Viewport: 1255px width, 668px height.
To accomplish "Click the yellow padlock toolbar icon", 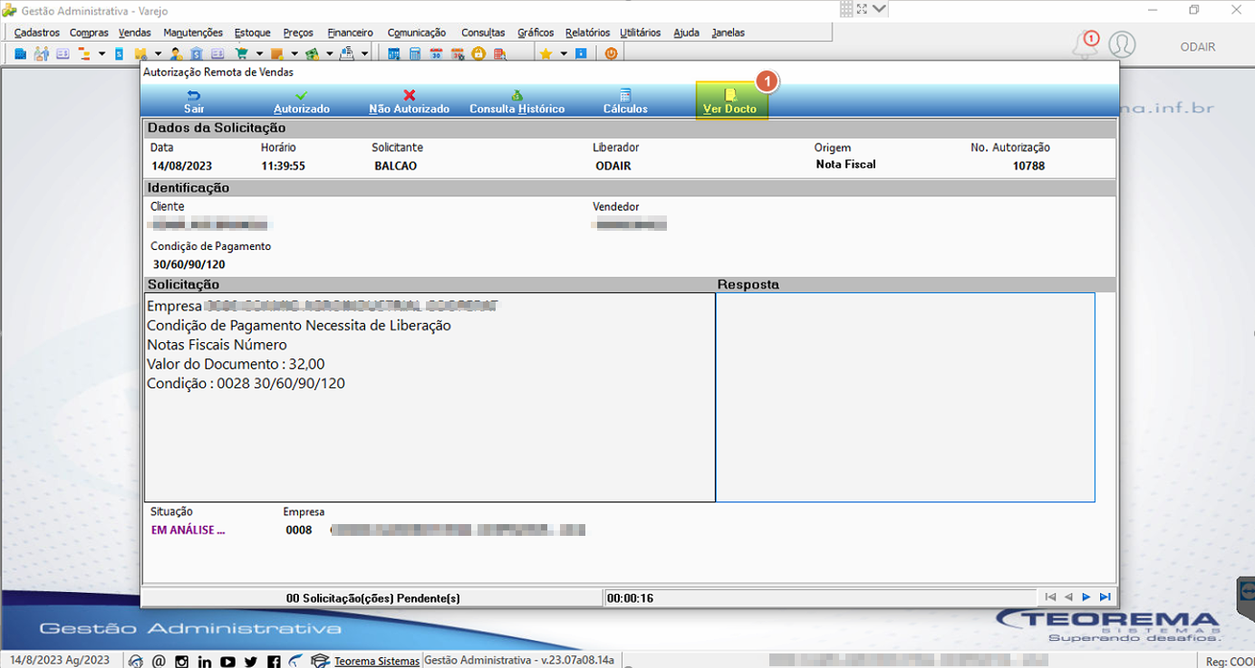I will [478, 53].
